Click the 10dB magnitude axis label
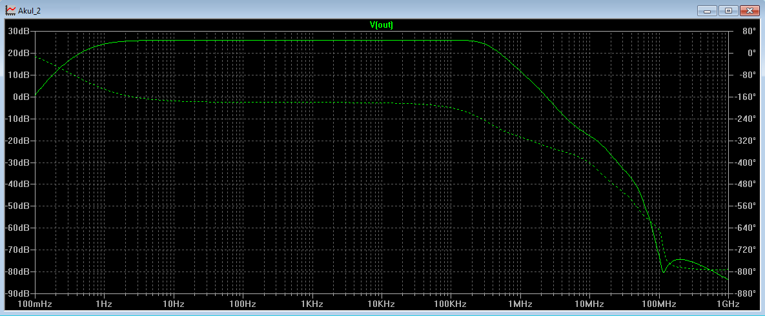 [19, 75]
